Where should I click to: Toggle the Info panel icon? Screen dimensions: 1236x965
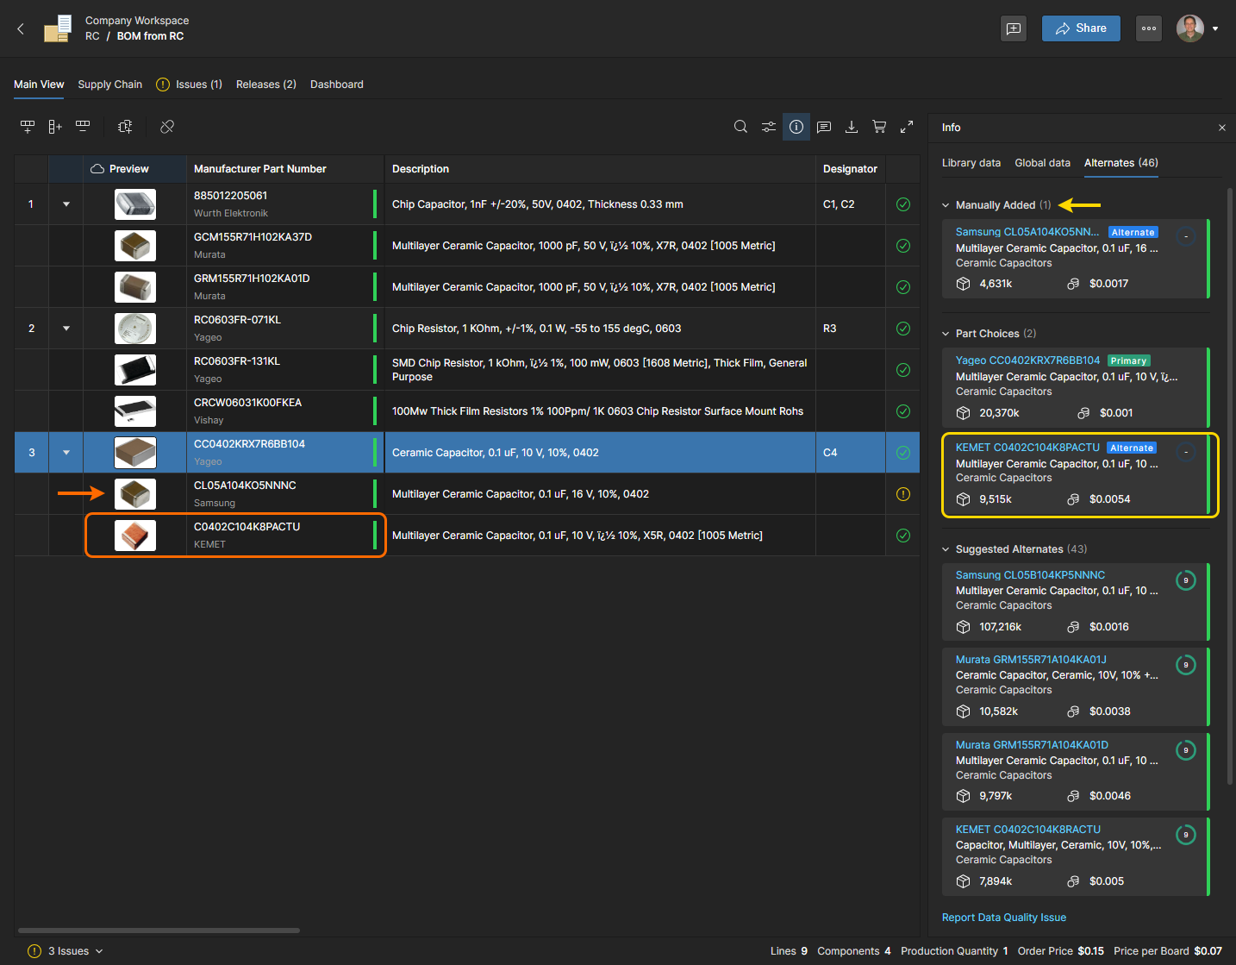point(796,127)
